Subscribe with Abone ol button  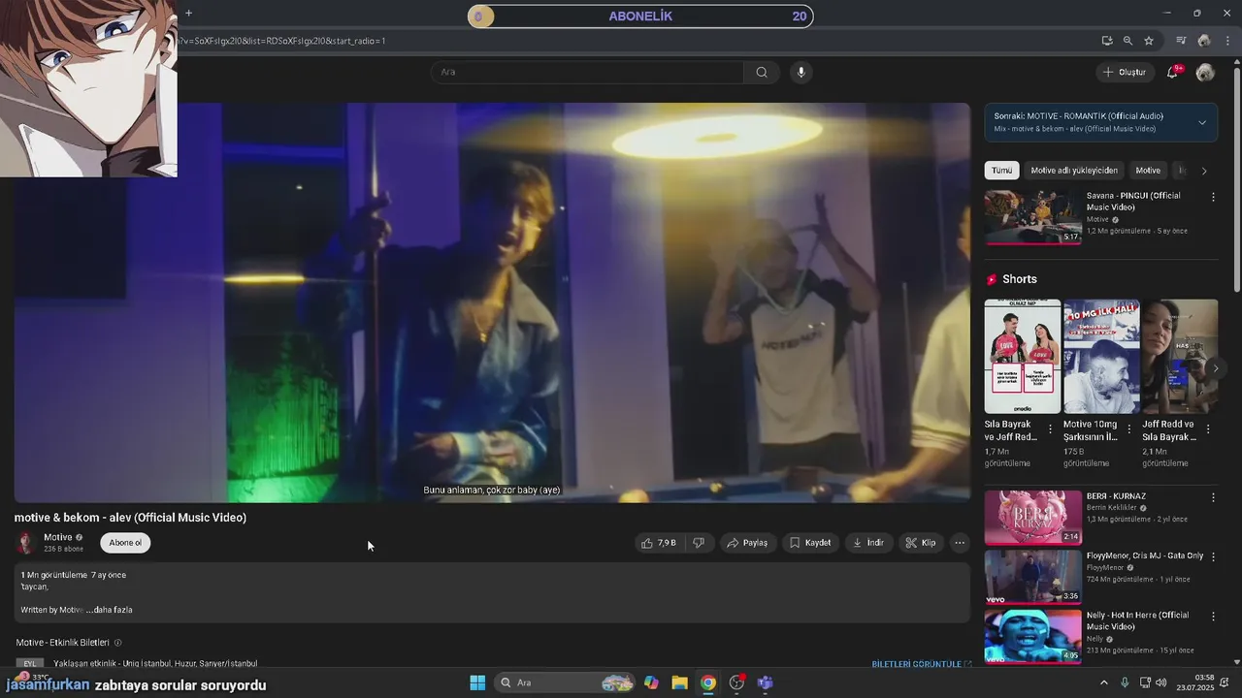point(125,543)
